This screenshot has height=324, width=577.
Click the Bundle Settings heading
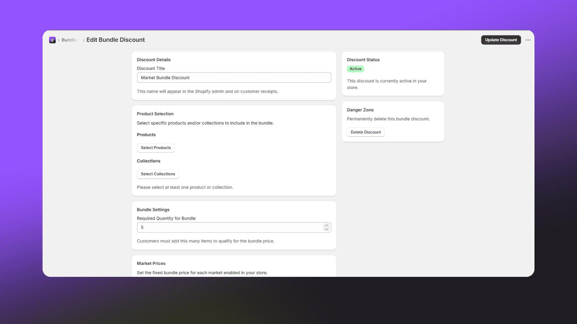(153, 210)
